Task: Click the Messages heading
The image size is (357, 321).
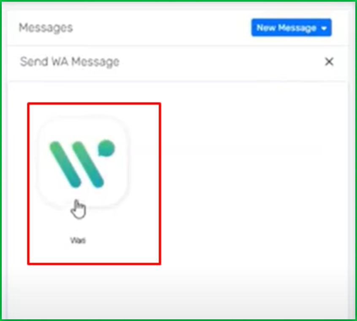Action: (46, 28)
